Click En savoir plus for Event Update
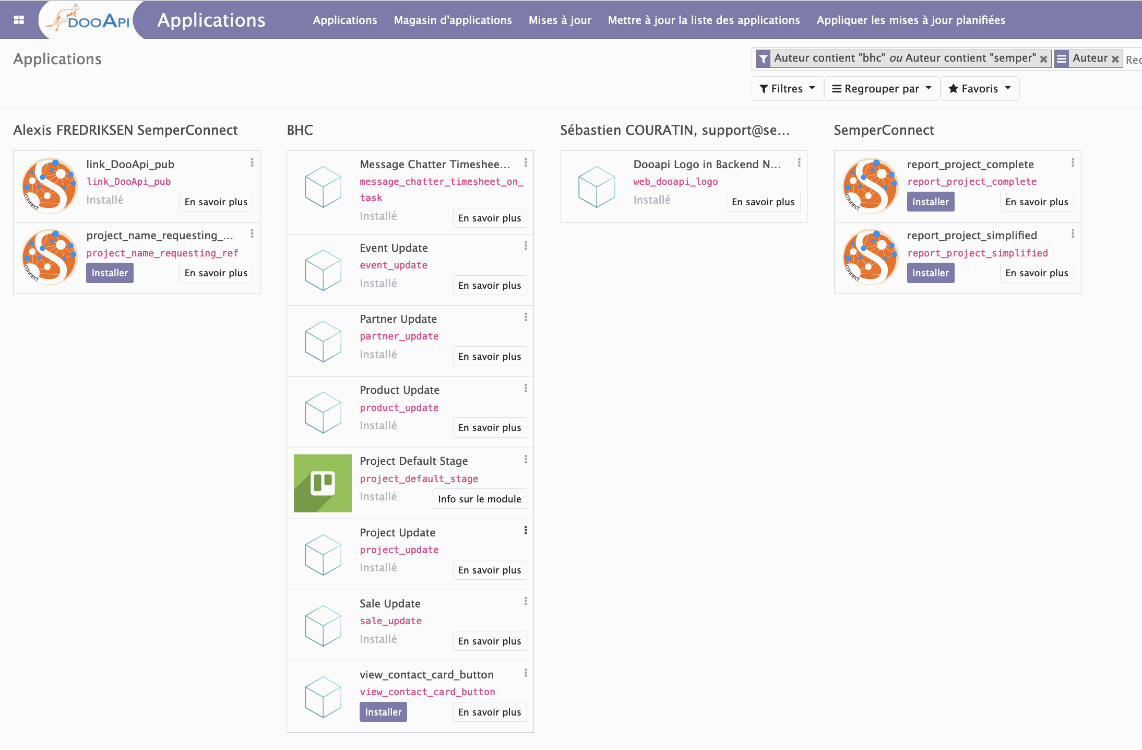The height and width of the screenshot is (750, 1142). point(490,285)
